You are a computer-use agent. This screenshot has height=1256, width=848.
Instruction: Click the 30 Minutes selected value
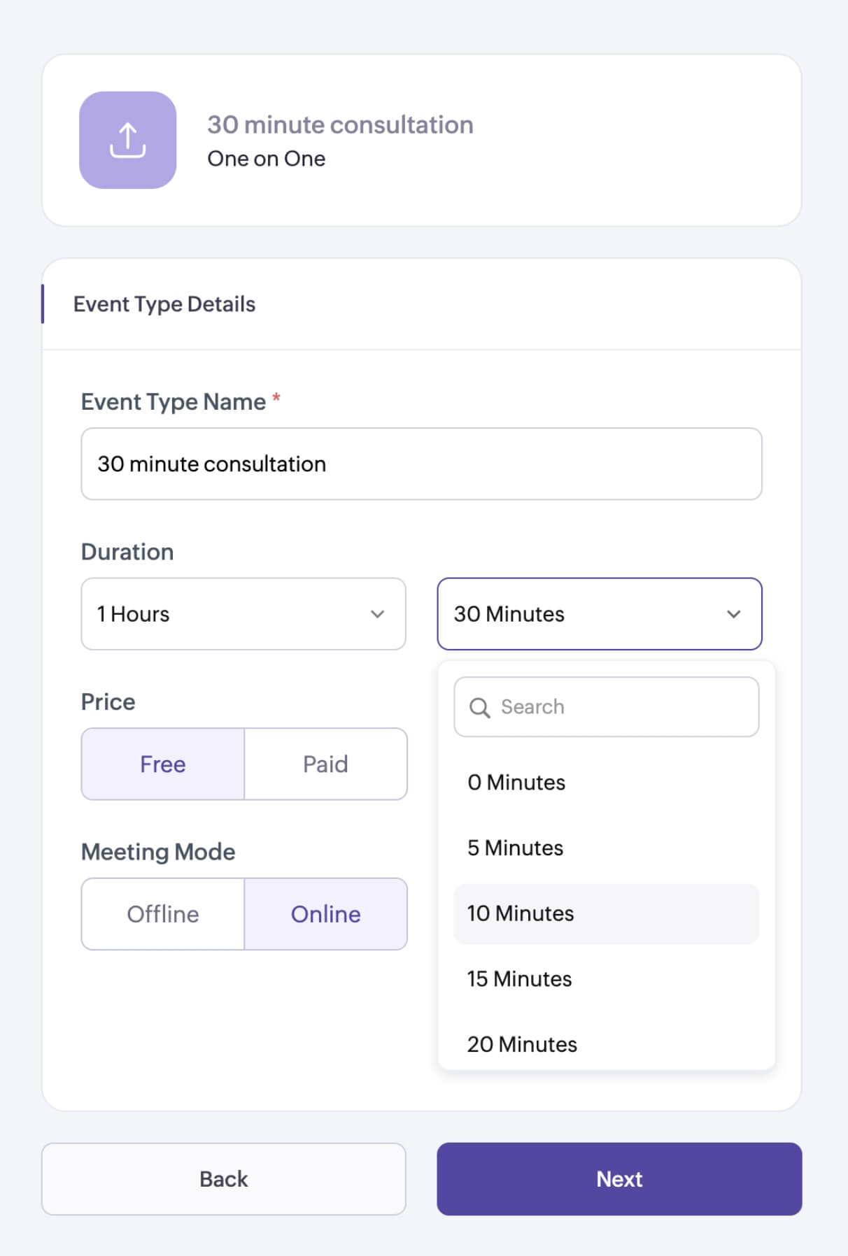(509, 614)
